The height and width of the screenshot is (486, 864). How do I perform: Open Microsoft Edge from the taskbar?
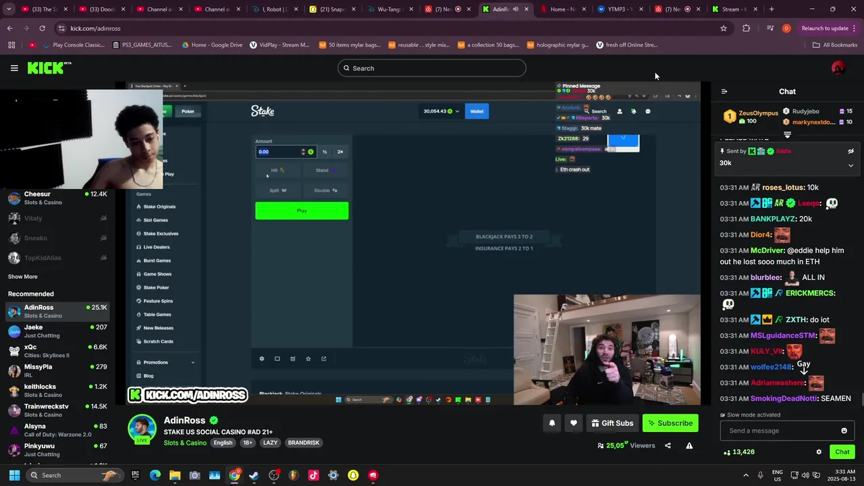pos(155,475)
